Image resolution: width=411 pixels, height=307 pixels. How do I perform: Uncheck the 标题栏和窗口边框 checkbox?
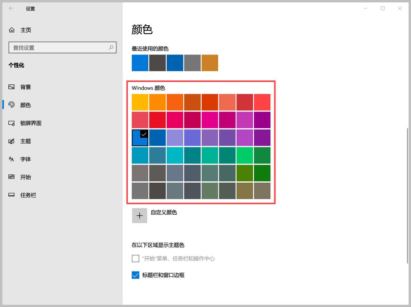(135, 275)
